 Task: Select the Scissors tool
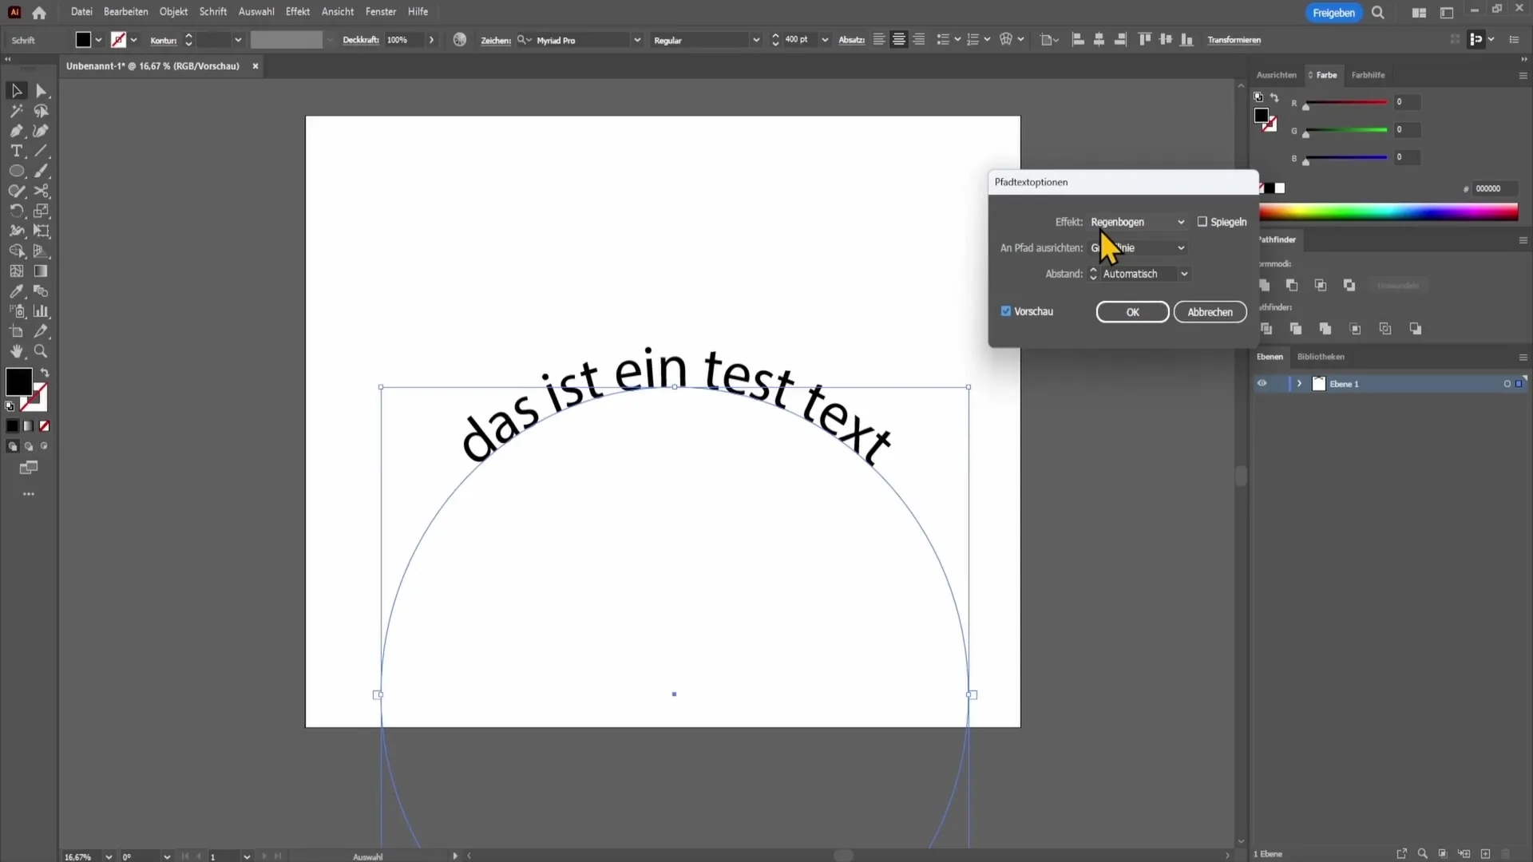(42, 191)
